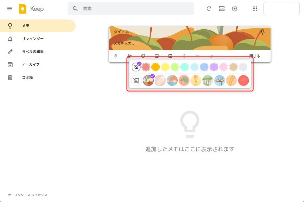Pick the orange color swatch
The image size is (304, 202).
coord(155,67)
